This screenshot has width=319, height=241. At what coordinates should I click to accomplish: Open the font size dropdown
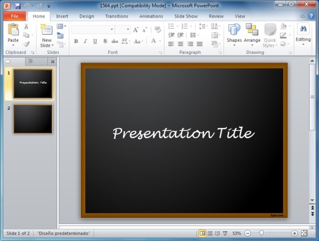pos(128,30)
